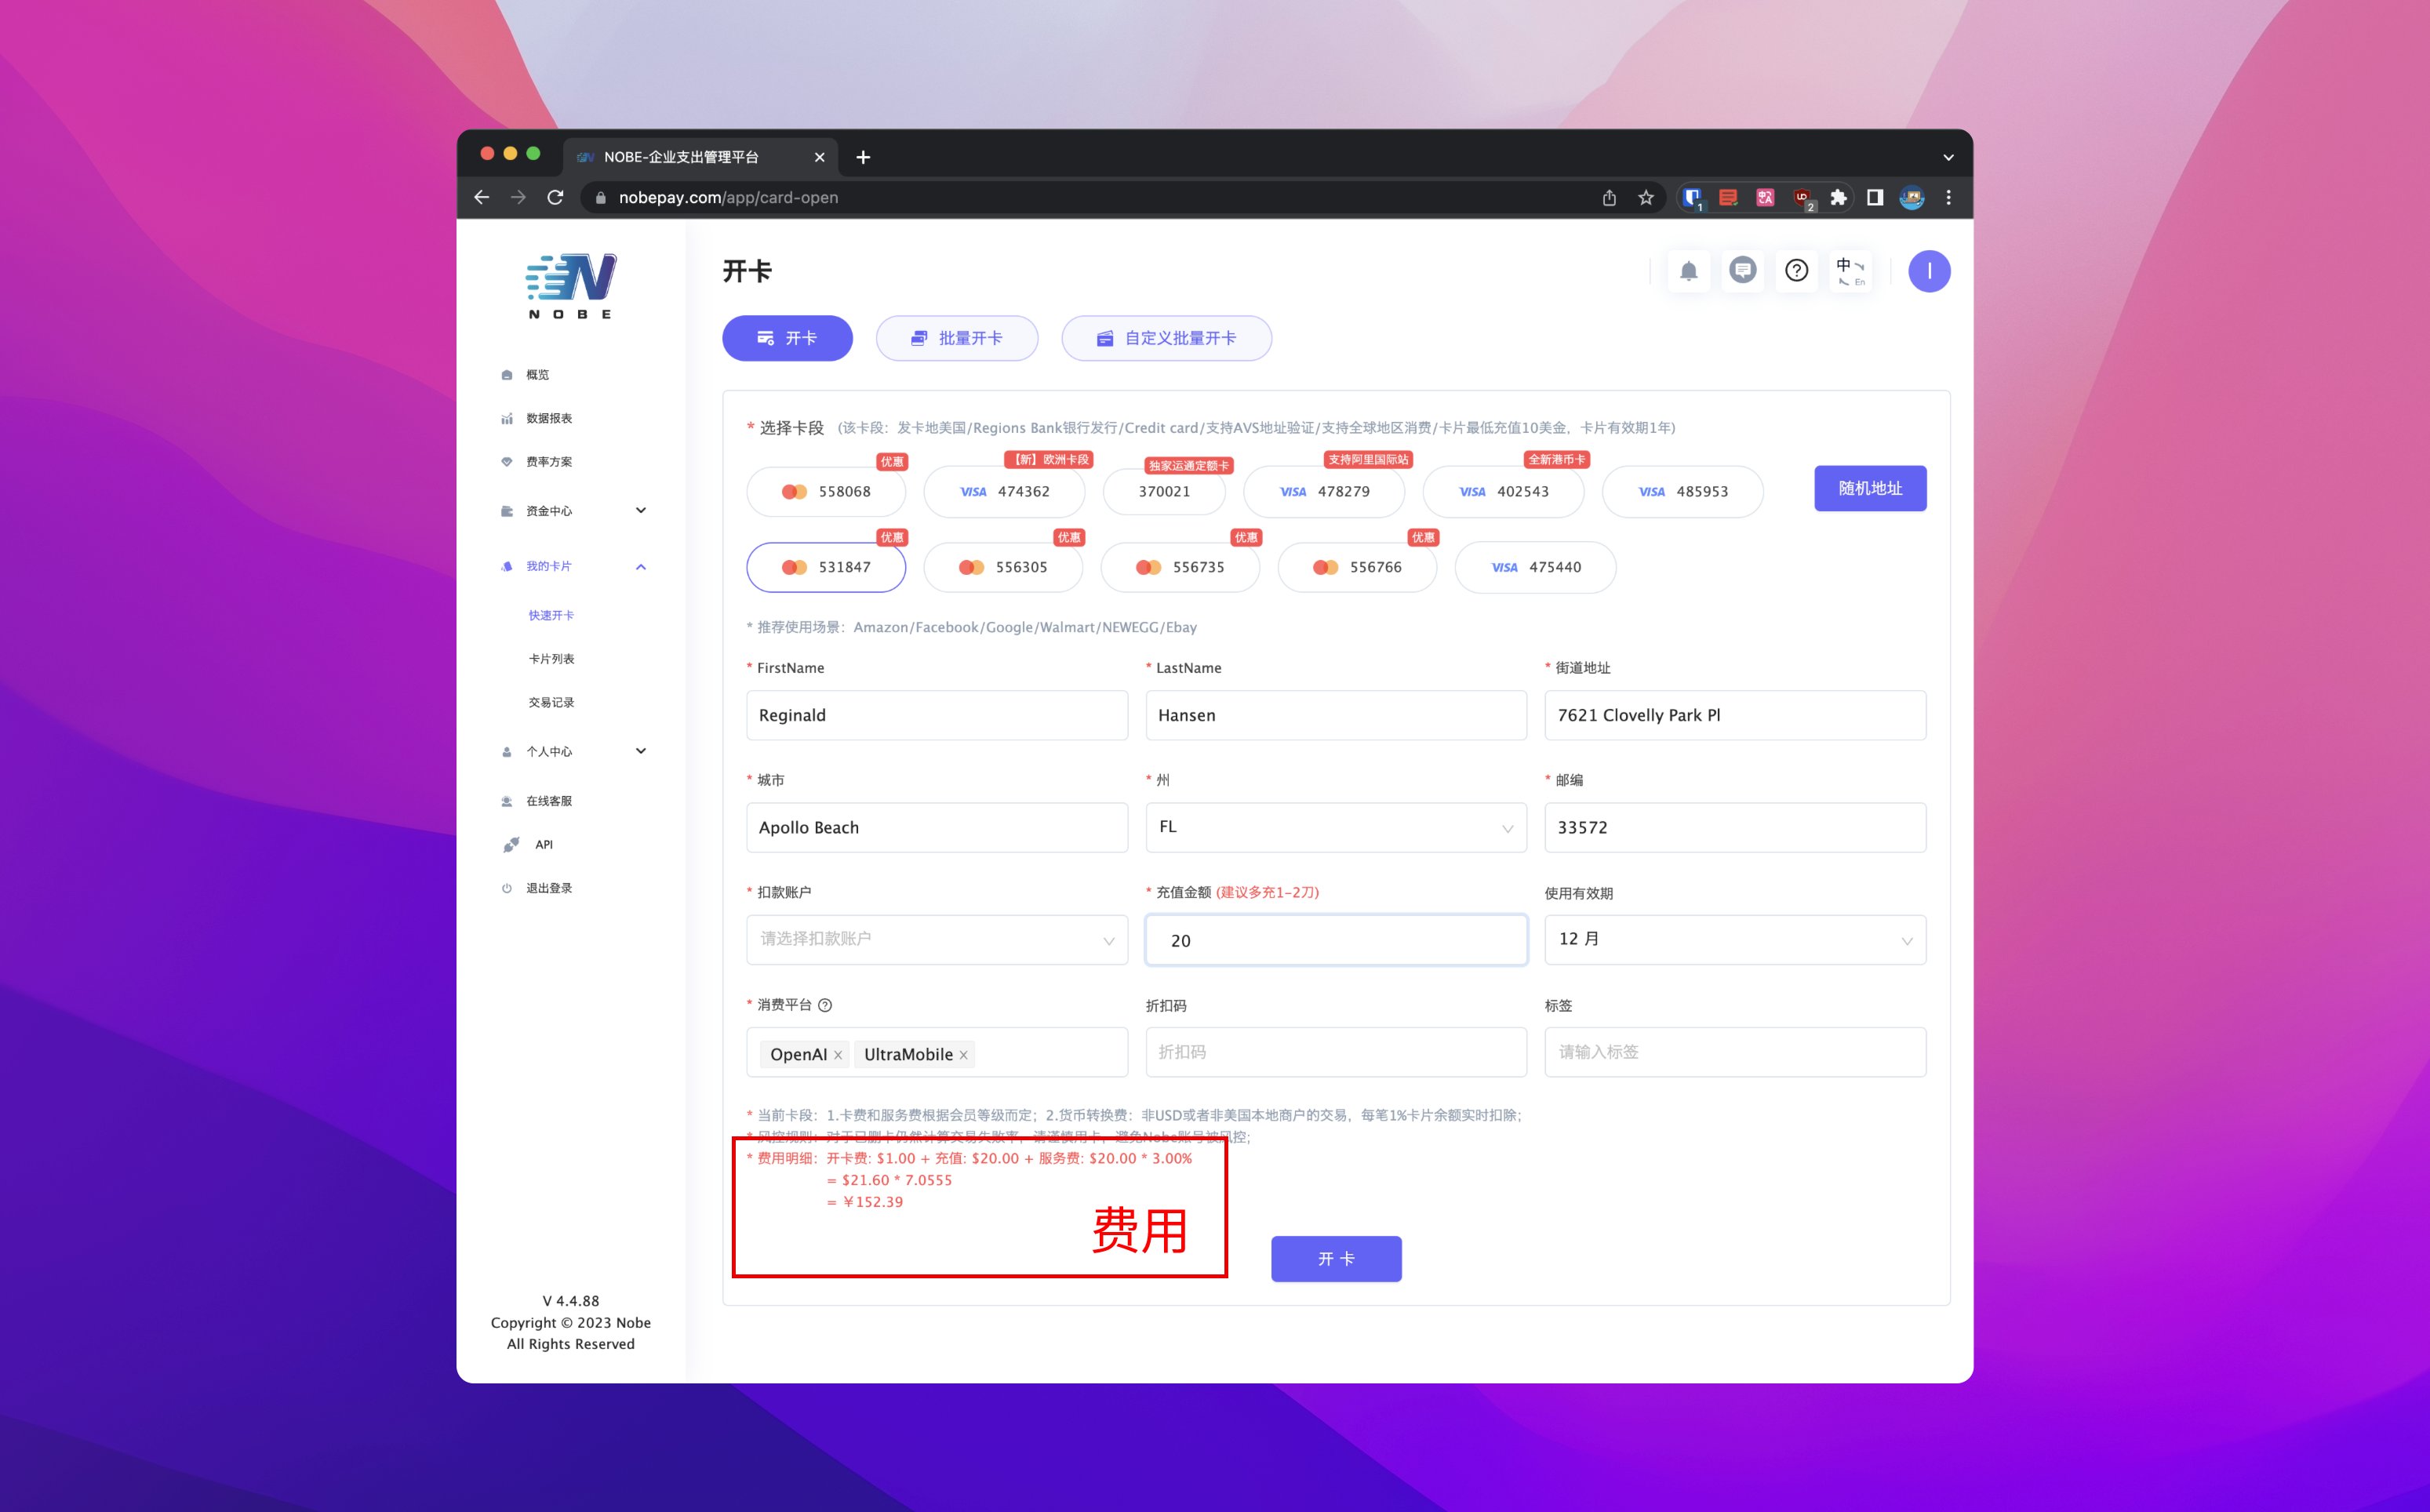The width and height of the screenshot is (2430, 1512).
Task: Click the 街道地址 input field
Action: coord(1735,715)
